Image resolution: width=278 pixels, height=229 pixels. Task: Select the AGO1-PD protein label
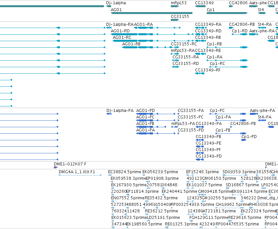pos(145,111)
